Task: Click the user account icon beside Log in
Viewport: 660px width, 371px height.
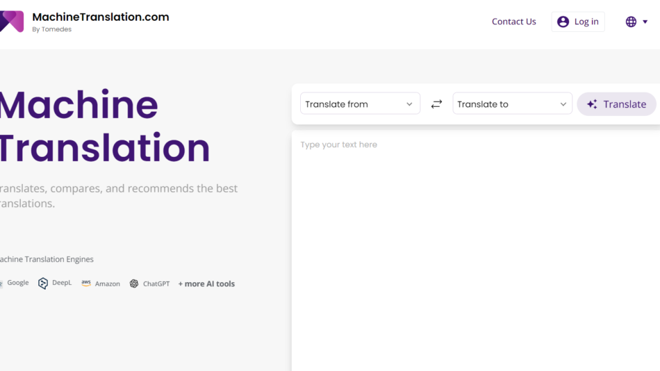Action: [x=563, y=22]
